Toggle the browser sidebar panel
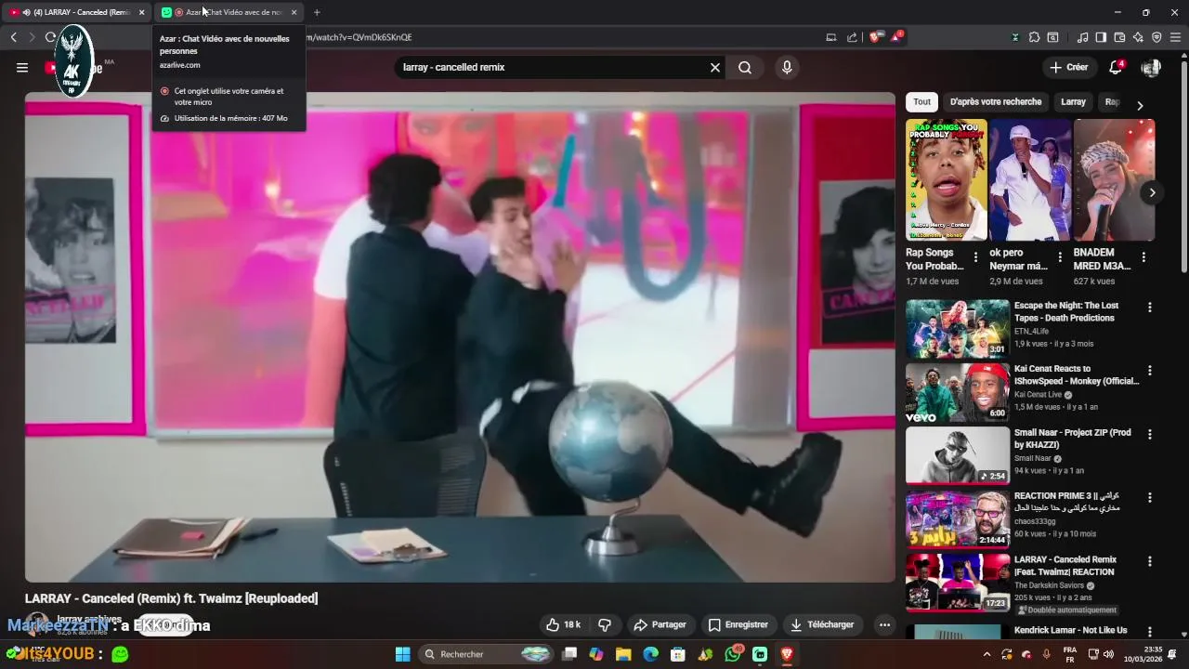The image size is (1189, 669). [1101, 37]
